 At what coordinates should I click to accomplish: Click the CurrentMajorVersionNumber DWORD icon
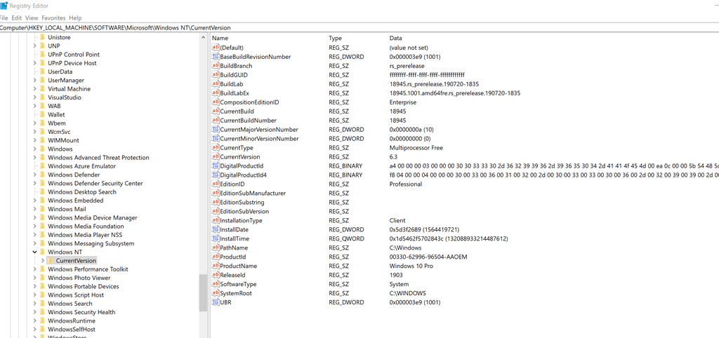point(216,130)
